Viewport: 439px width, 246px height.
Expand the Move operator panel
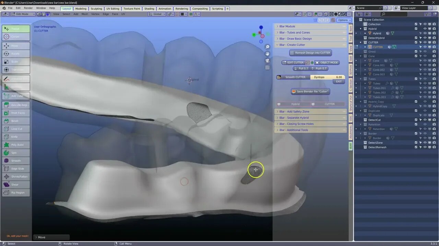[x=51, y=237]
